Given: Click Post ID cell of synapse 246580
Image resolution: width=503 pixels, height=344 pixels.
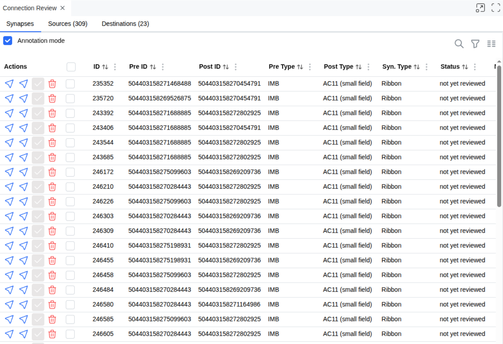Looking at the screenshot, I should point(229,305).
